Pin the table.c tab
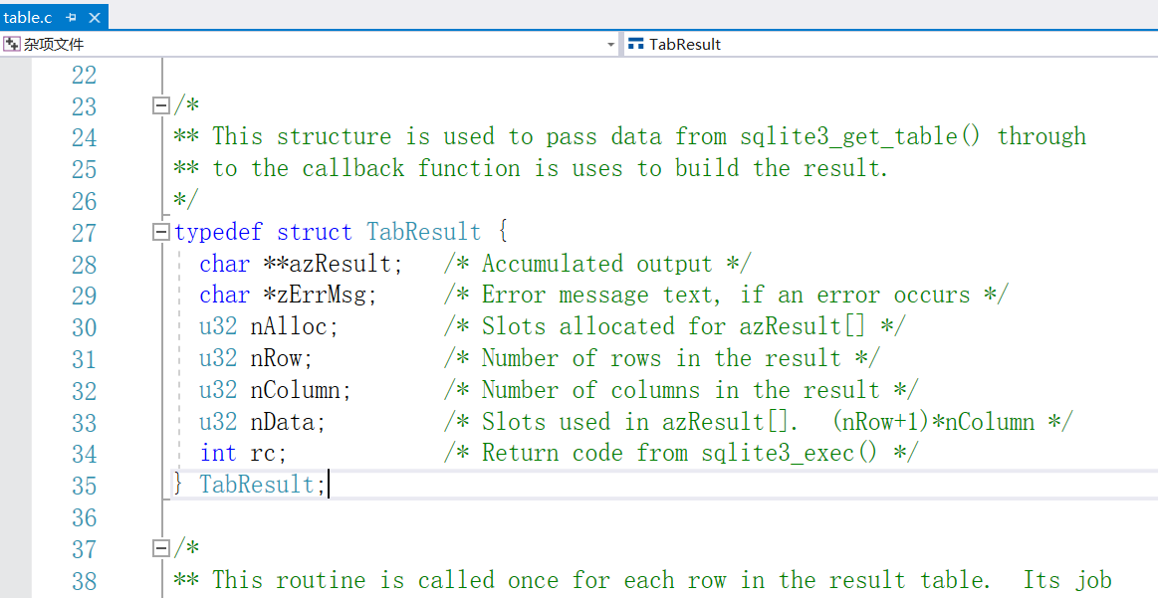Image resolution: width=1158 pixels, height=598 pixels. coord(71,17)
